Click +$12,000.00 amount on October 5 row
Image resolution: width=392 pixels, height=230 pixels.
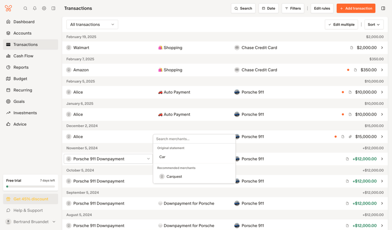coord(365,181)
